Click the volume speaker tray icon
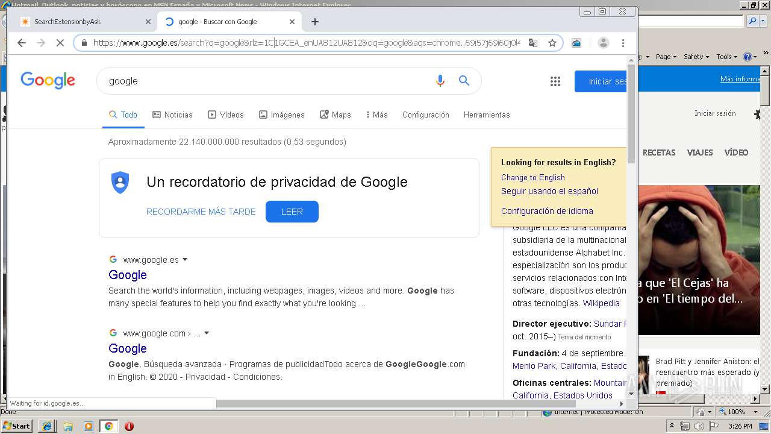The width and height of the screenshot is (771, 434). [x=698, y=426]
